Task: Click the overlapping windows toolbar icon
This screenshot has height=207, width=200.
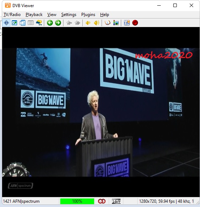Action: (22, 23)
